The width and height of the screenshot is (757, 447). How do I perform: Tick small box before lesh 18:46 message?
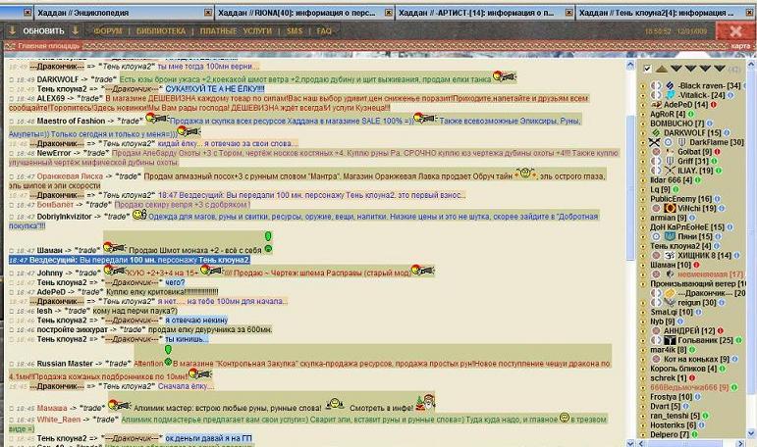(x=12, y=312)
